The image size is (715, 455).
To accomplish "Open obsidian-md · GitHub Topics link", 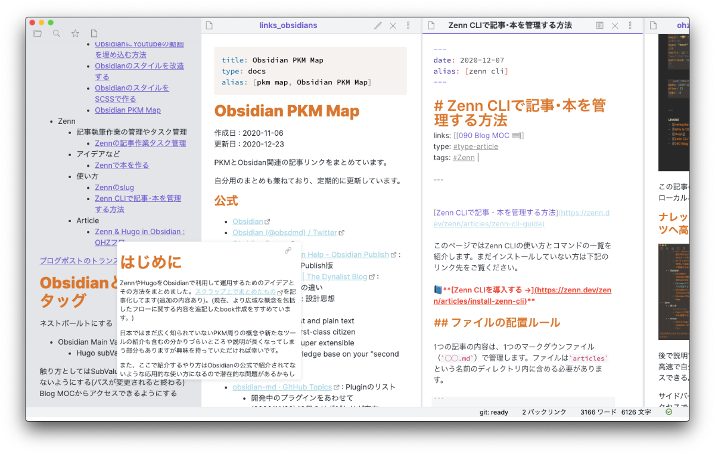I will pos(282,387).
